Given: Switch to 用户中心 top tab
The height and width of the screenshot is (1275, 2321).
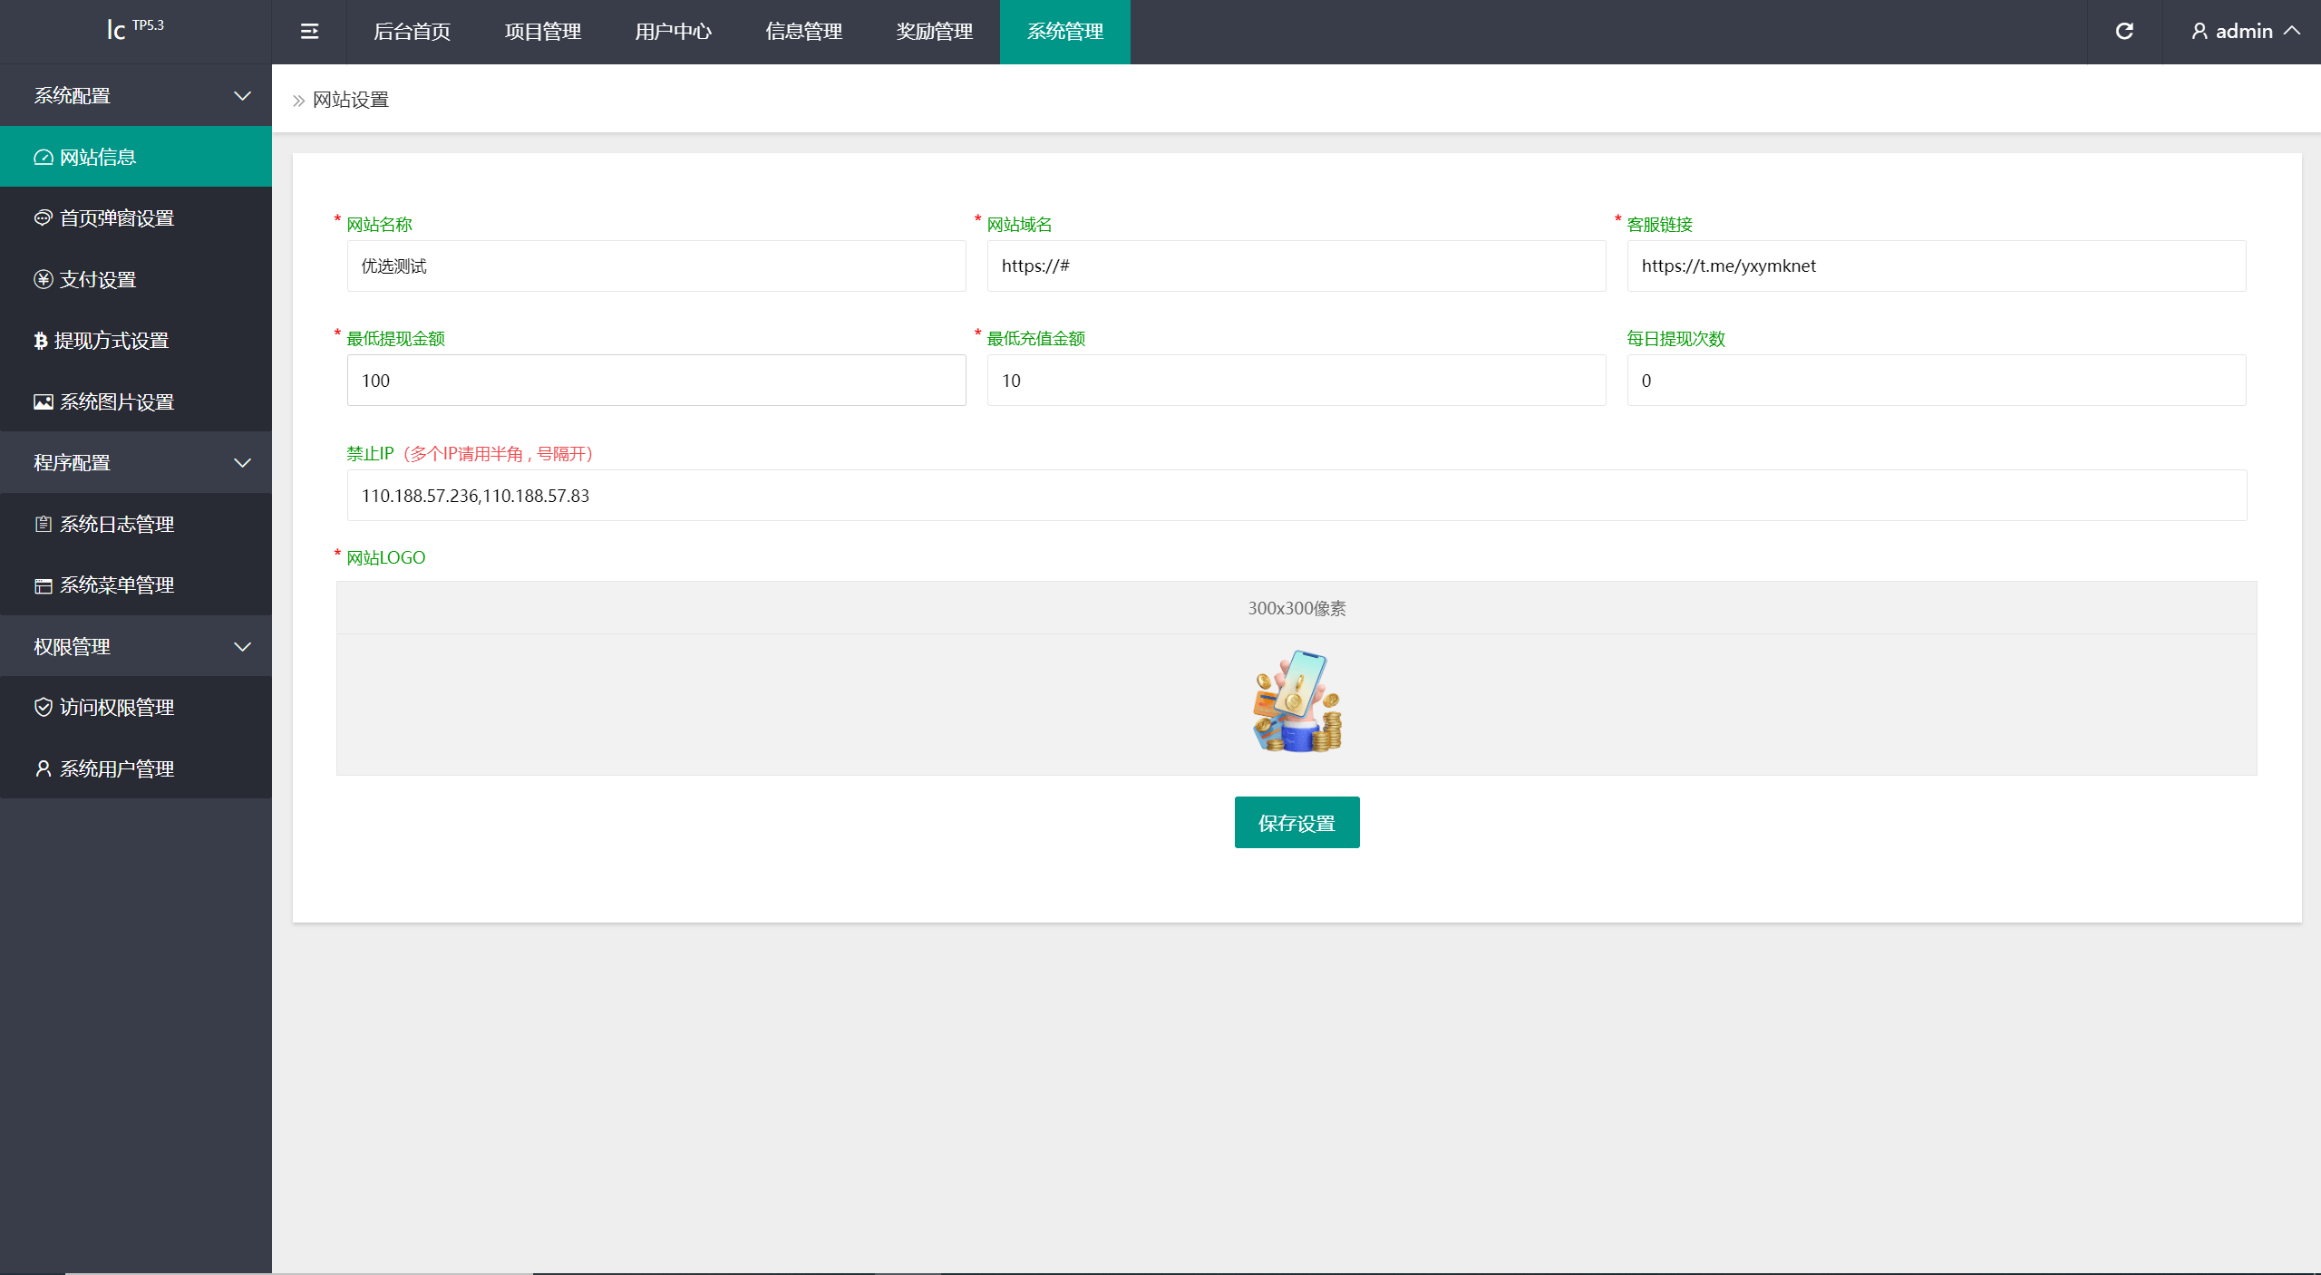Looking at the screenshot, I should [x=673, y=32].
